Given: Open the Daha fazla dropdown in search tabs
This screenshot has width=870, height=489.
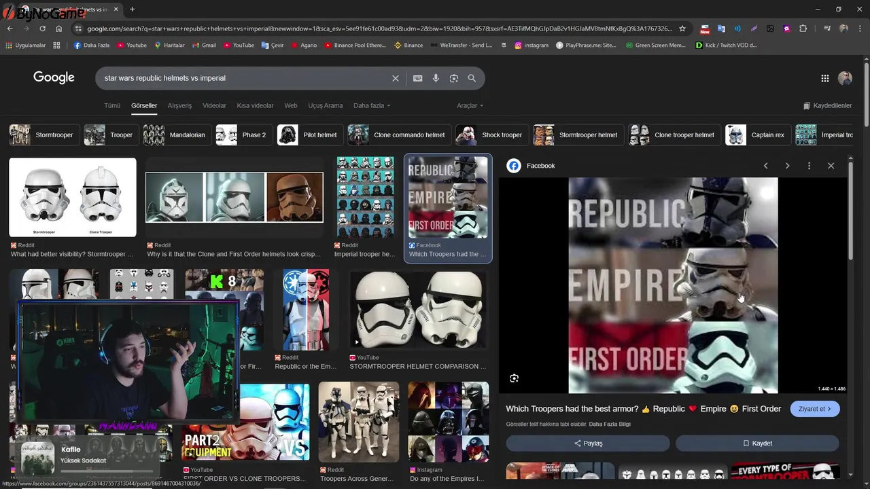Looking at the screenshot, I should click(x=372, y=106).
